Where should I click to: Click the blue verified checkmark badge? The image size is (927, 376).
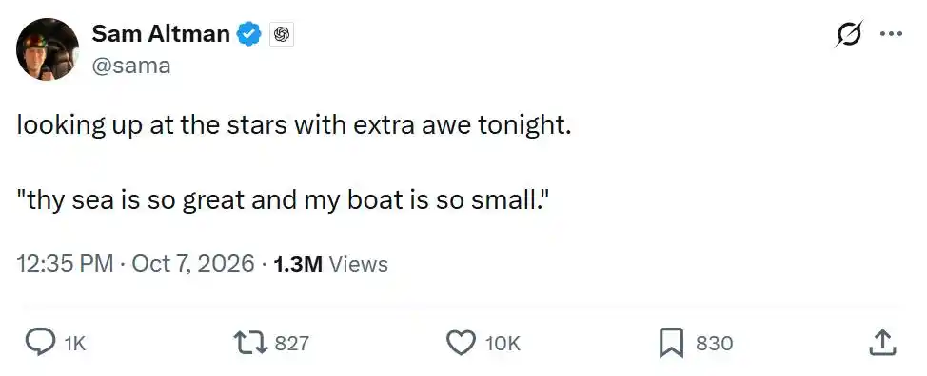tap(249, 35)
